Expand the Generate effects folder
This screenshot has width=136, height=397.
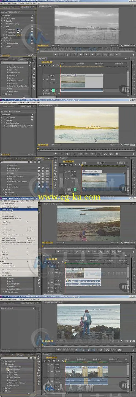click(3, 192)
